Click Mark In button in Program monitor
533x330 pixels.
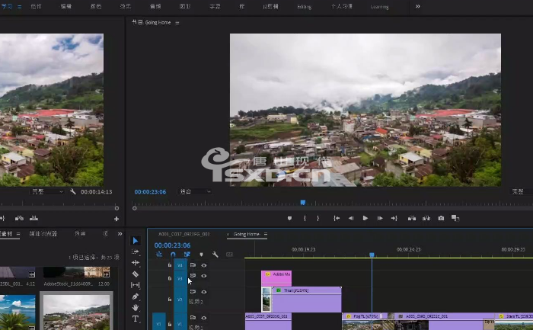pos(305,218)
